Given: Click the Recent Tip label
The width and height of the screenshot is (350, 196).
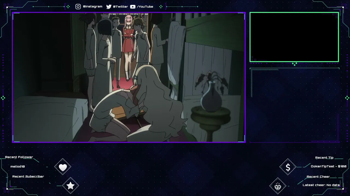Looking at the screenshot, I should tap(324, 158).
